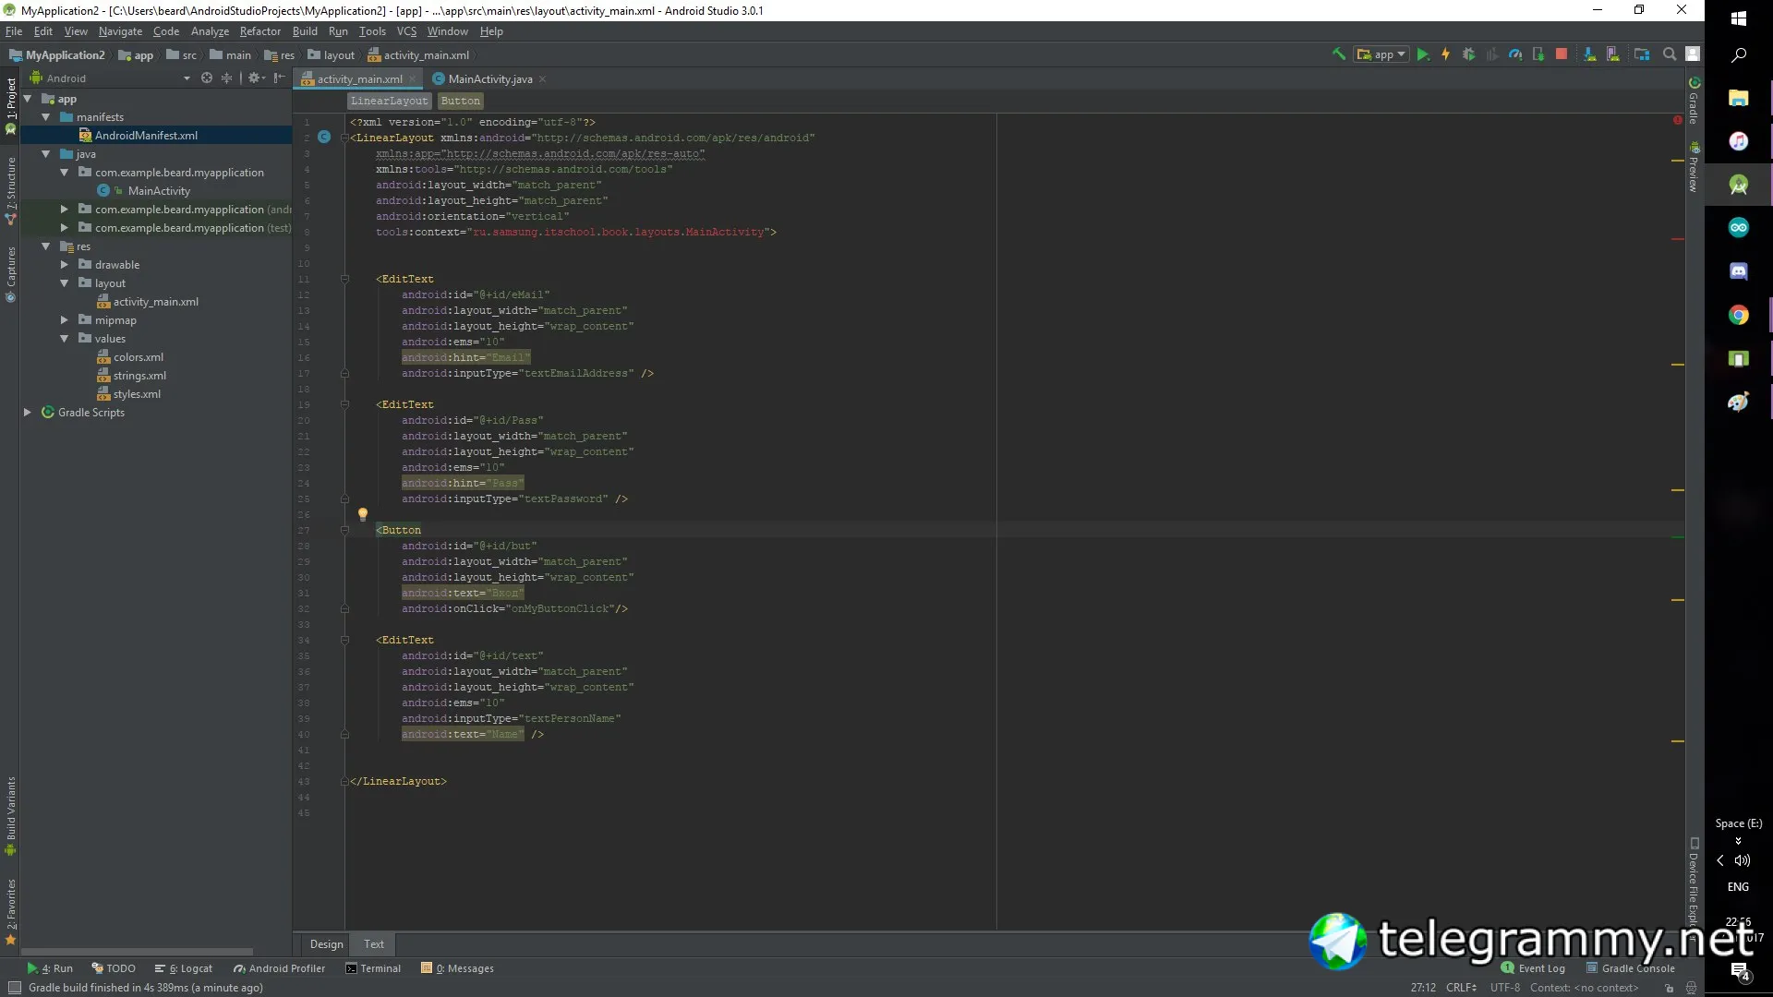Open the MainActivity.java editor tab
This screenshot has height=997, width=1773.
pyautogui.click(x=489, y=79)
